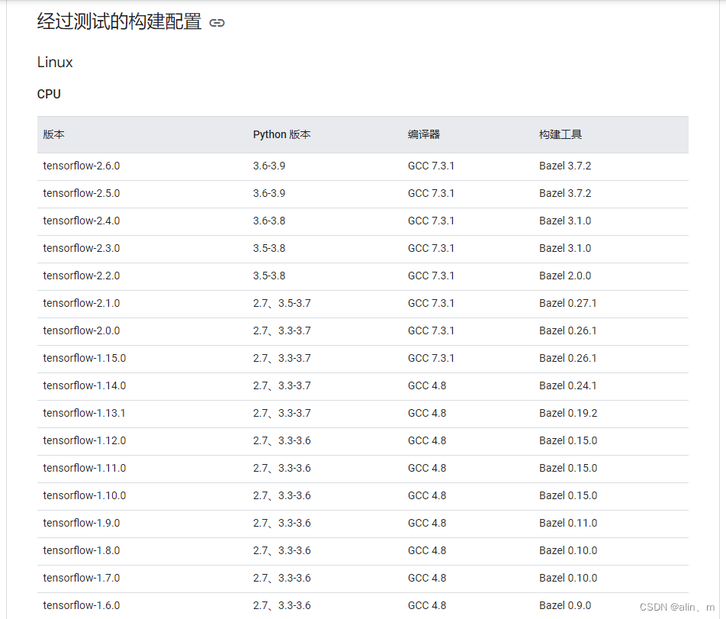The height and width of the screenshot is (619, 726).
Task: Click GCC 7.3.1 in tensorflow-2.6.0 row
Action: coord(431,166)
